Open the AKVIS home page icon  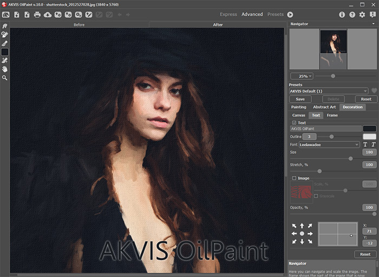(x=6, y=15)
